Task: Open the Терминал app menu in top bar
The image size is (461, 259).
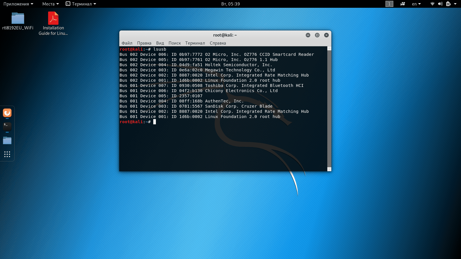Action: [x=81, y=4]
